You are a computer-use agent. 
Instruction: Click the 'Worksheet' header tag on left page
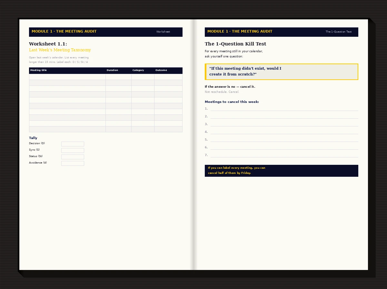163,32
